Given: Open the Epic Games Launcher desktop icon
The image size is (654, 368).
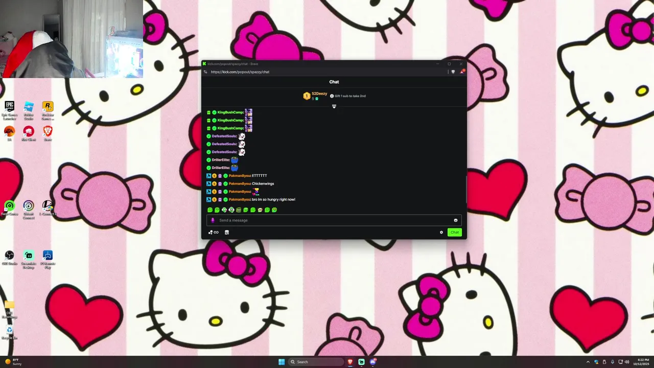Looking at the screenshot, I should pyautogui.click(x=9, y=110).
